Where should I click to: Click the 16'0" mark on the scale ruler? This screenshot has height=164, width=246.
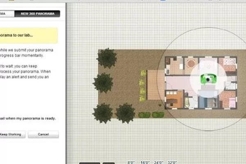point(145,162)
